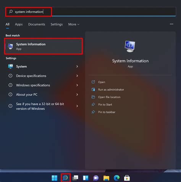Viewport: 181px width, 182px height.
Task: Open Task View from the taskbar
Action: coord(75,178)
